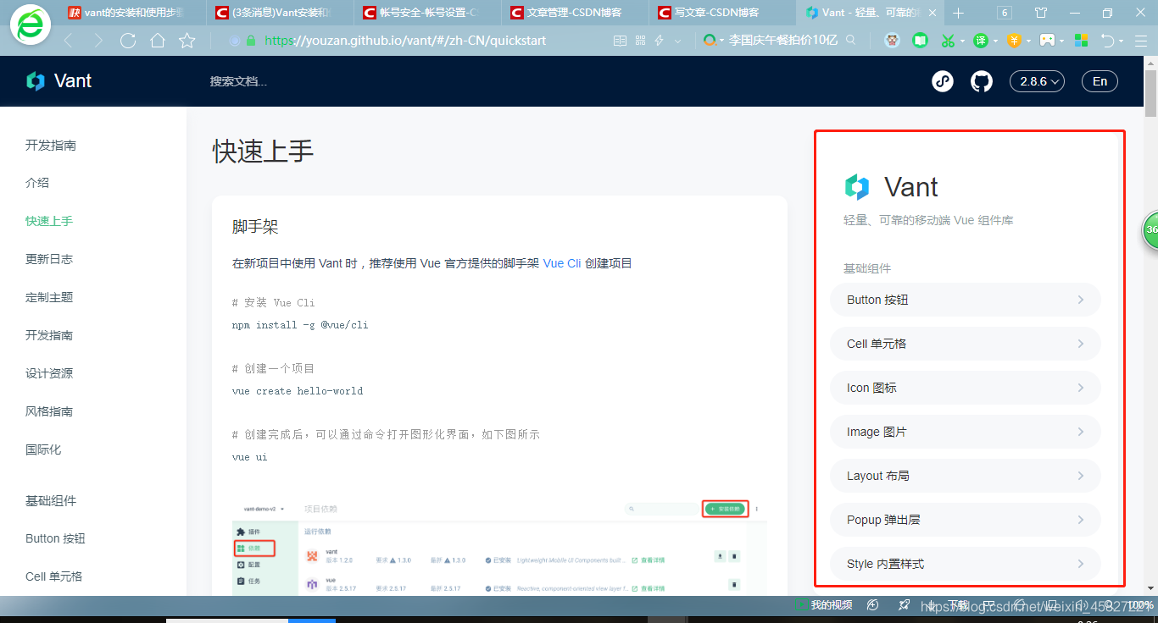
Task: Open the skin shirt icon in the title bar
Action: 1041,13
